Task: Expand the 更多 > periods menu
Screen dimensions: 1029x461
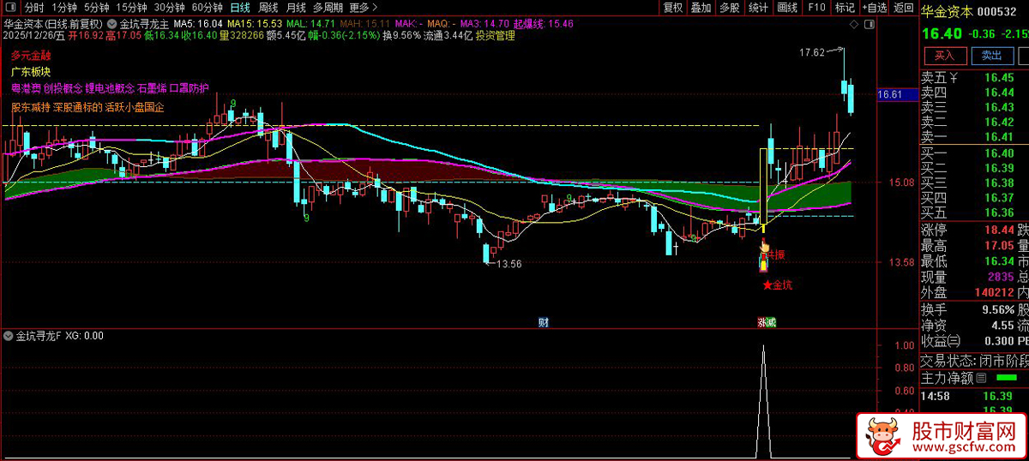Action: point(364,8)
